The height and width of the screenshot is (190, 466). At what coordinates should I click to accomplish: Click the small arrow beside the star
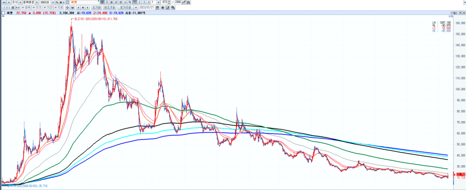(x=64, y=2)
